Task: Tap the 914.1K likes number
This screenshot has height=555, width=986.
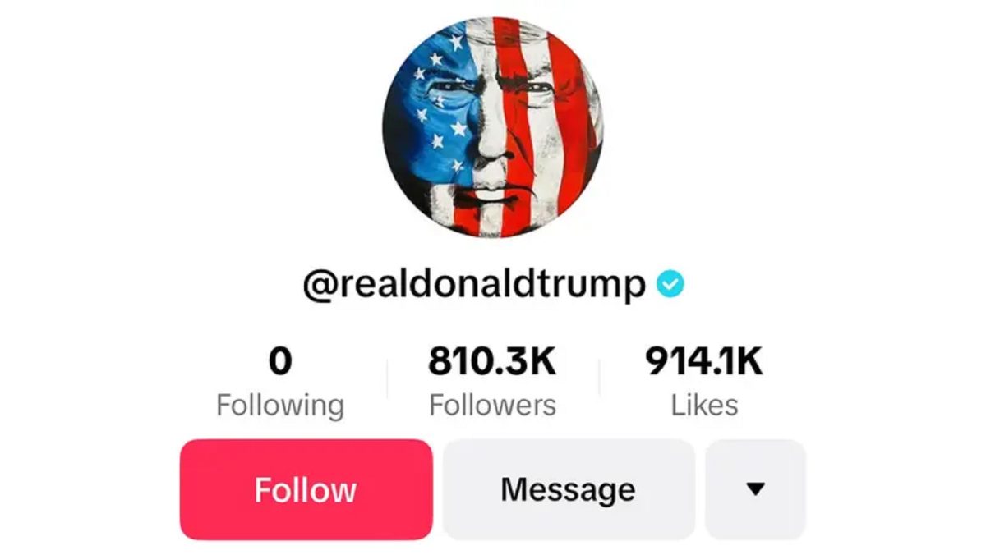Action: [x=704, y=361]
